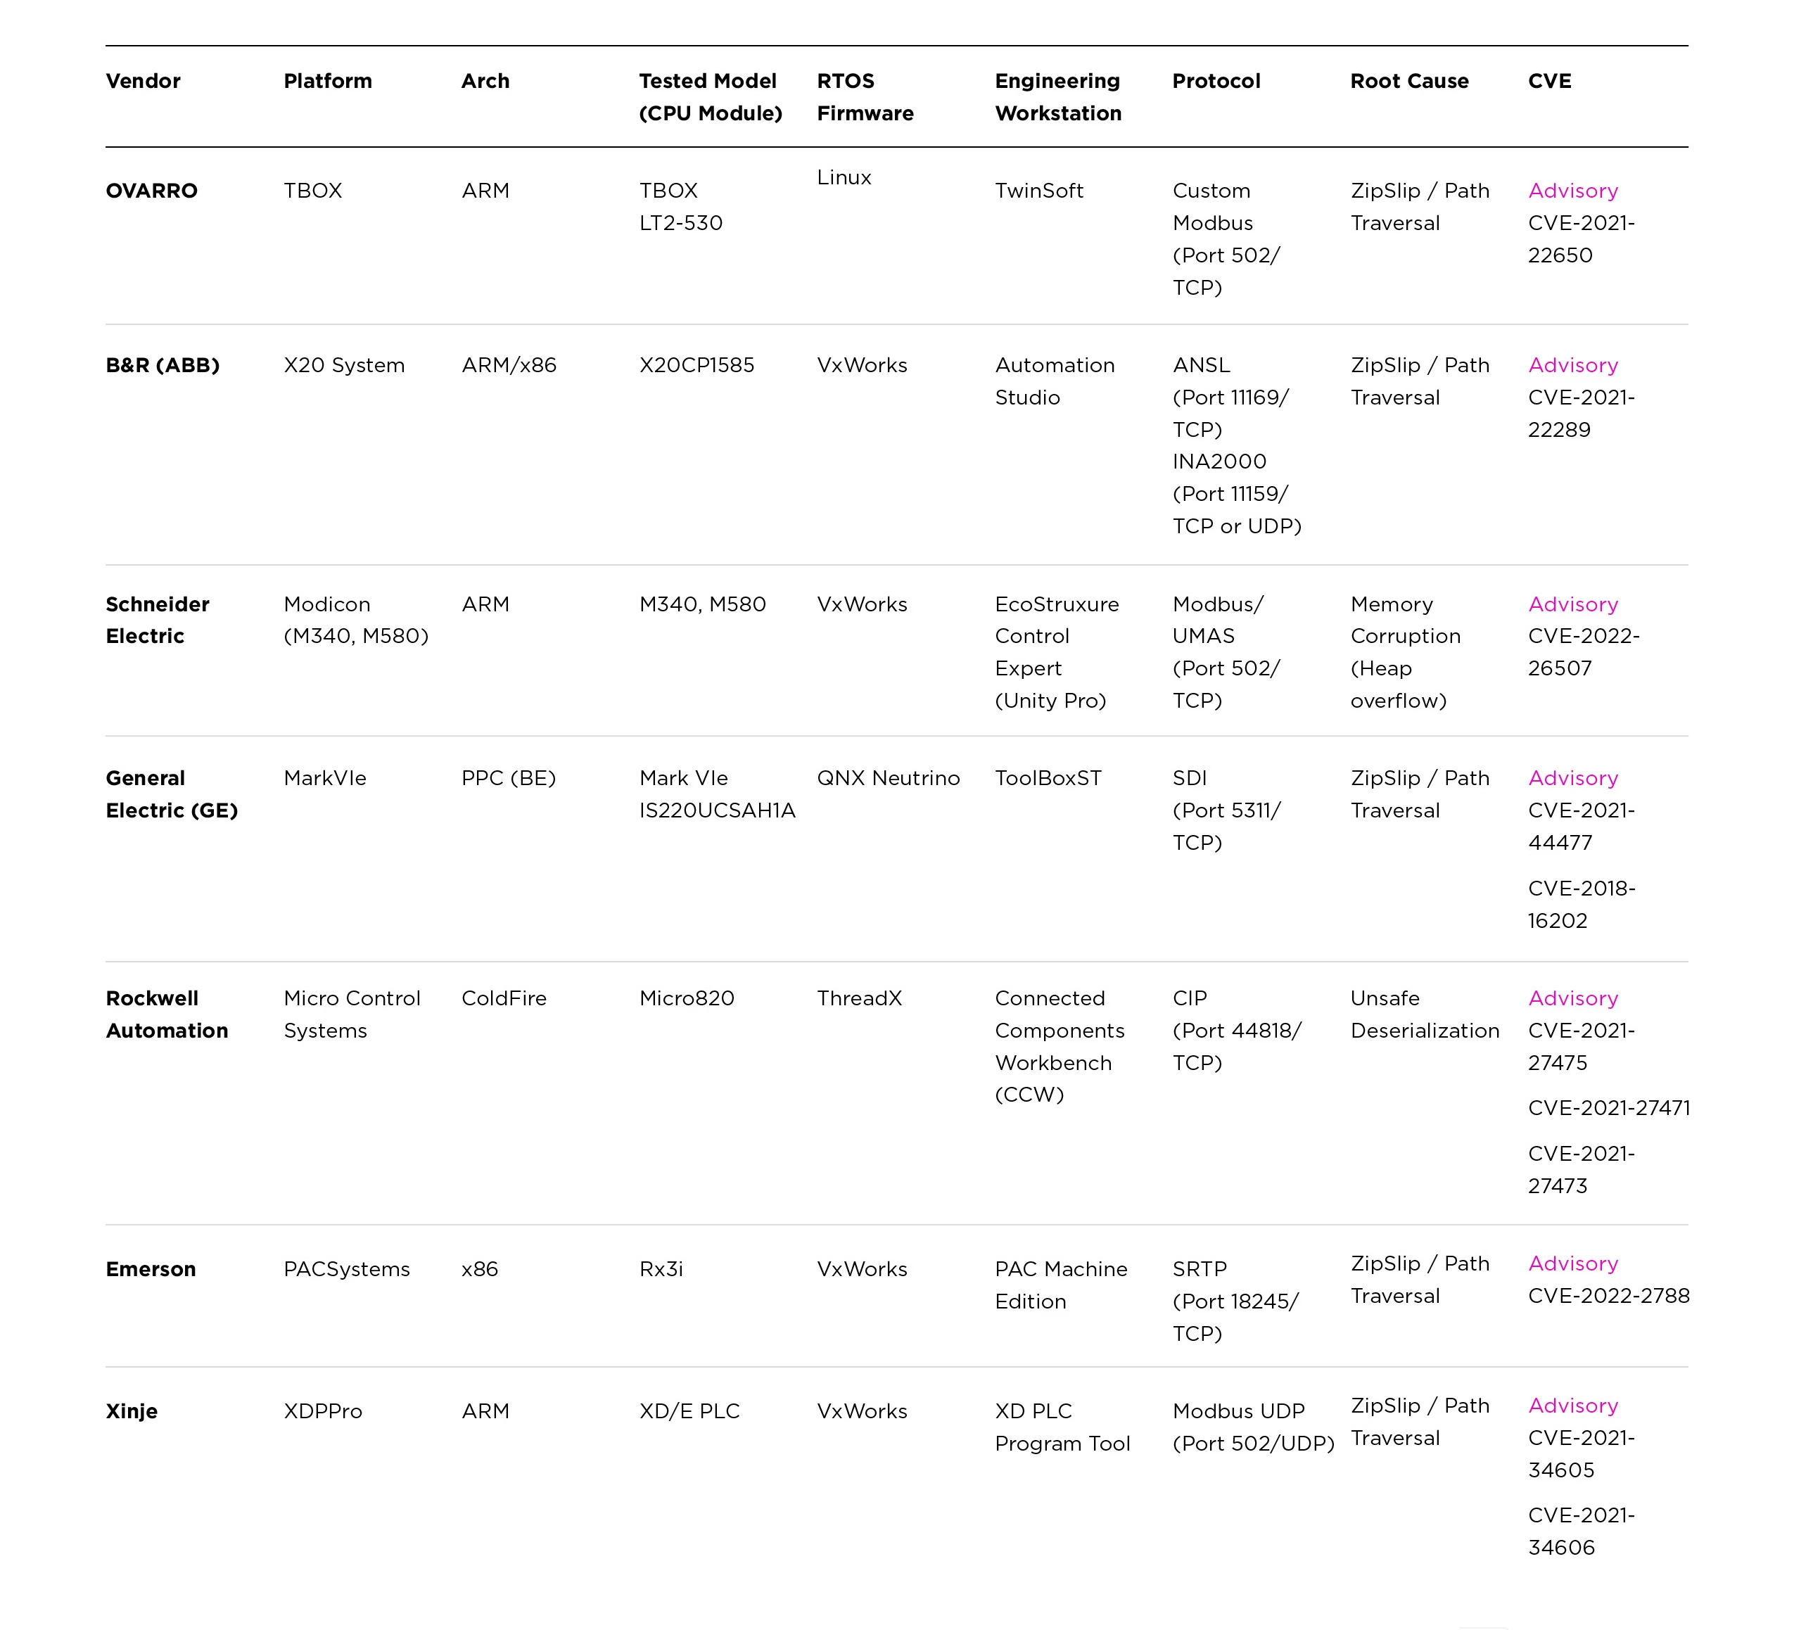The width and height of the screenshot is (1794, 1630).
Task: Click the Engineering Workstation column header
Action: click(x=1057, y=97)
